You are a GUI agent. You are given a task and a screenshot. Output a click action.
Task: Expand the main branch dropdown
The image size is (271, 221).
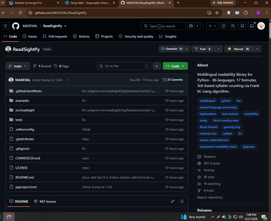point(18,66)
